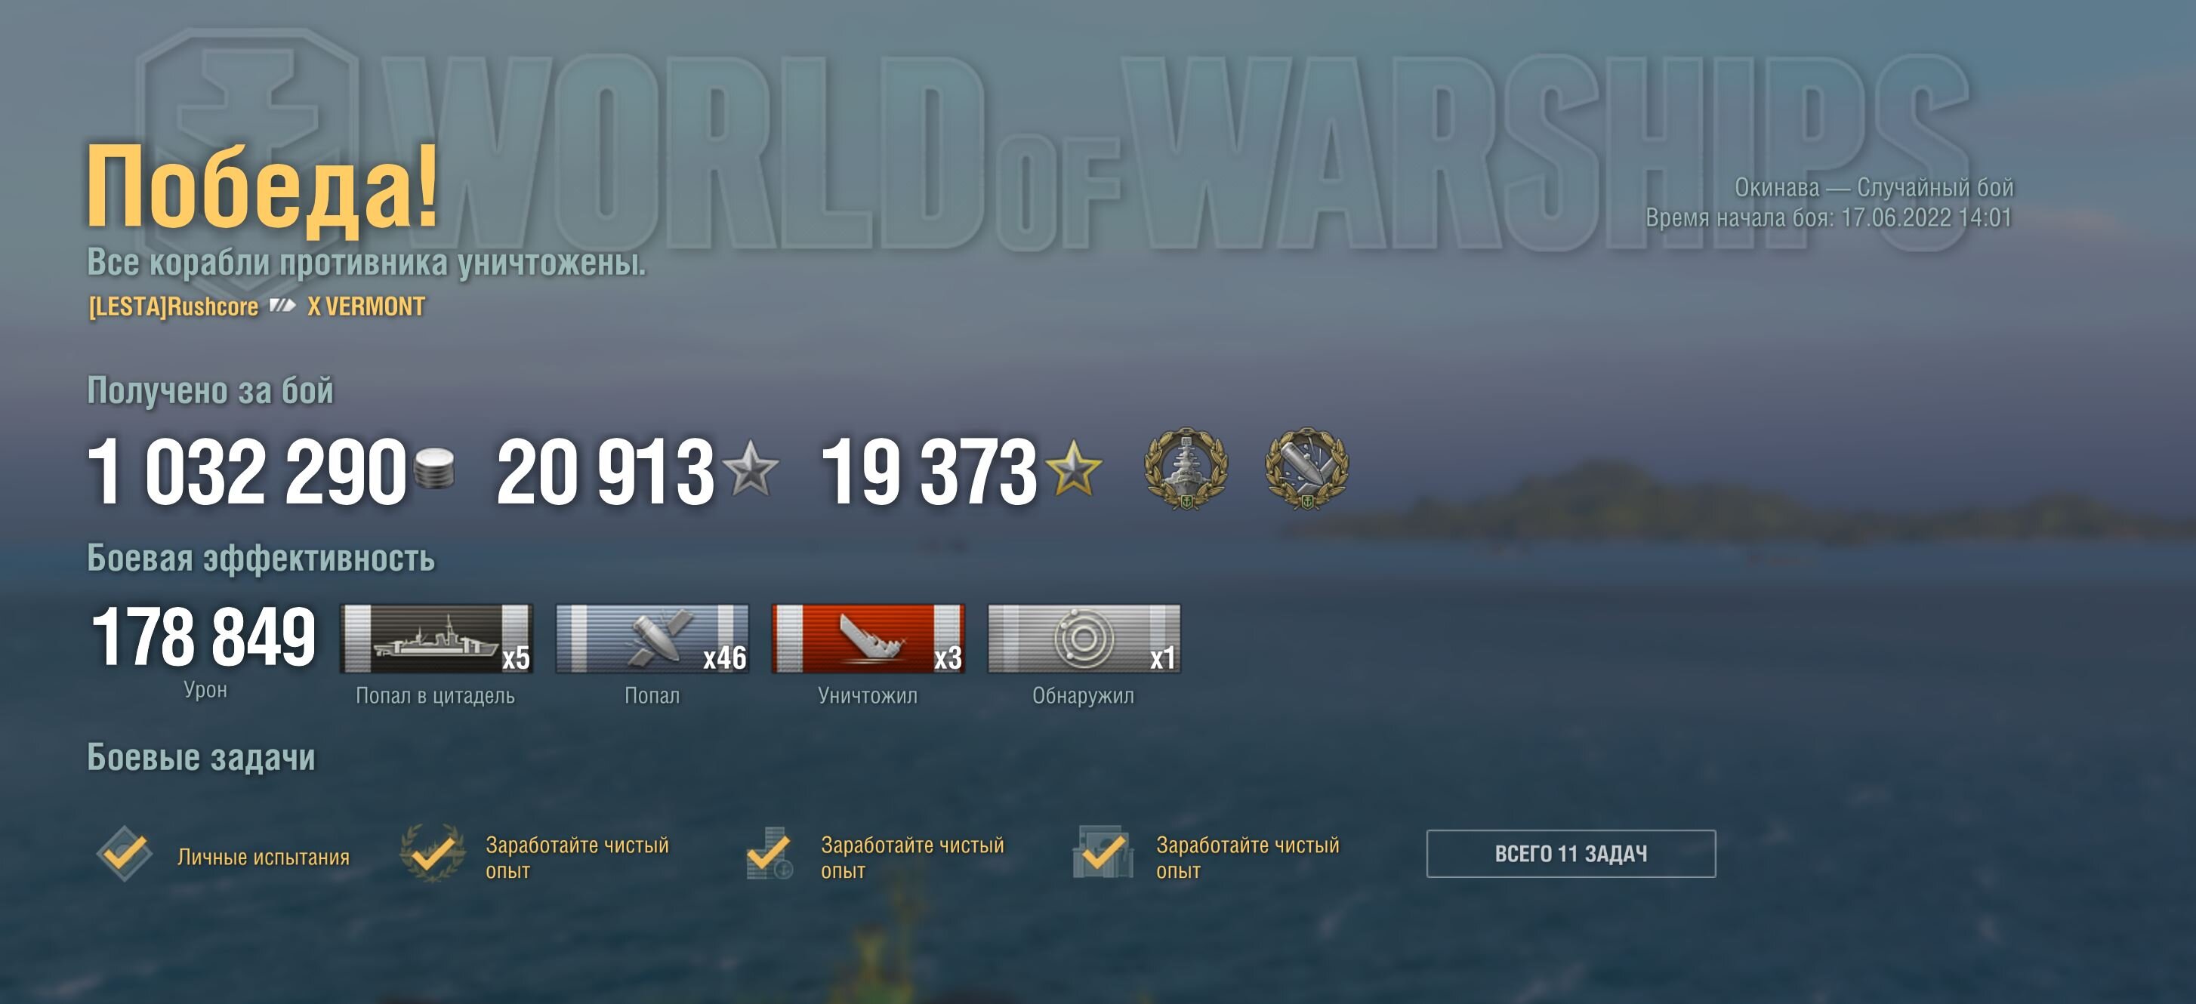Open the shell achievement medal

click(x=1307, y=469)
